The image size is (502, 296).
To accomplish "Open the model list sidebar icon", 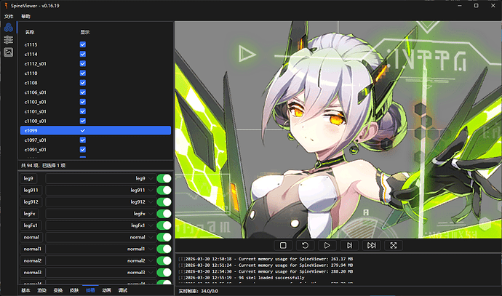I will (8, 28).
